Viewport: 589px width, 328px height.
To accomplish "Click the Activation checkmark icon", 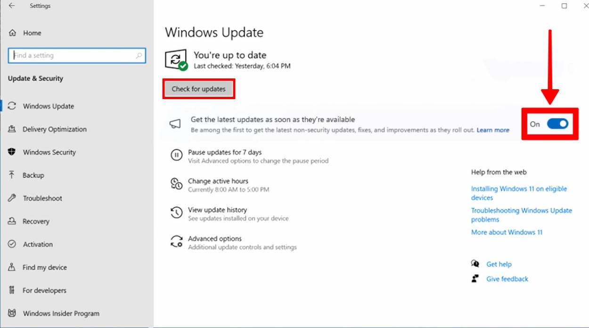I will pyautogui.click(x=12, y=244).
